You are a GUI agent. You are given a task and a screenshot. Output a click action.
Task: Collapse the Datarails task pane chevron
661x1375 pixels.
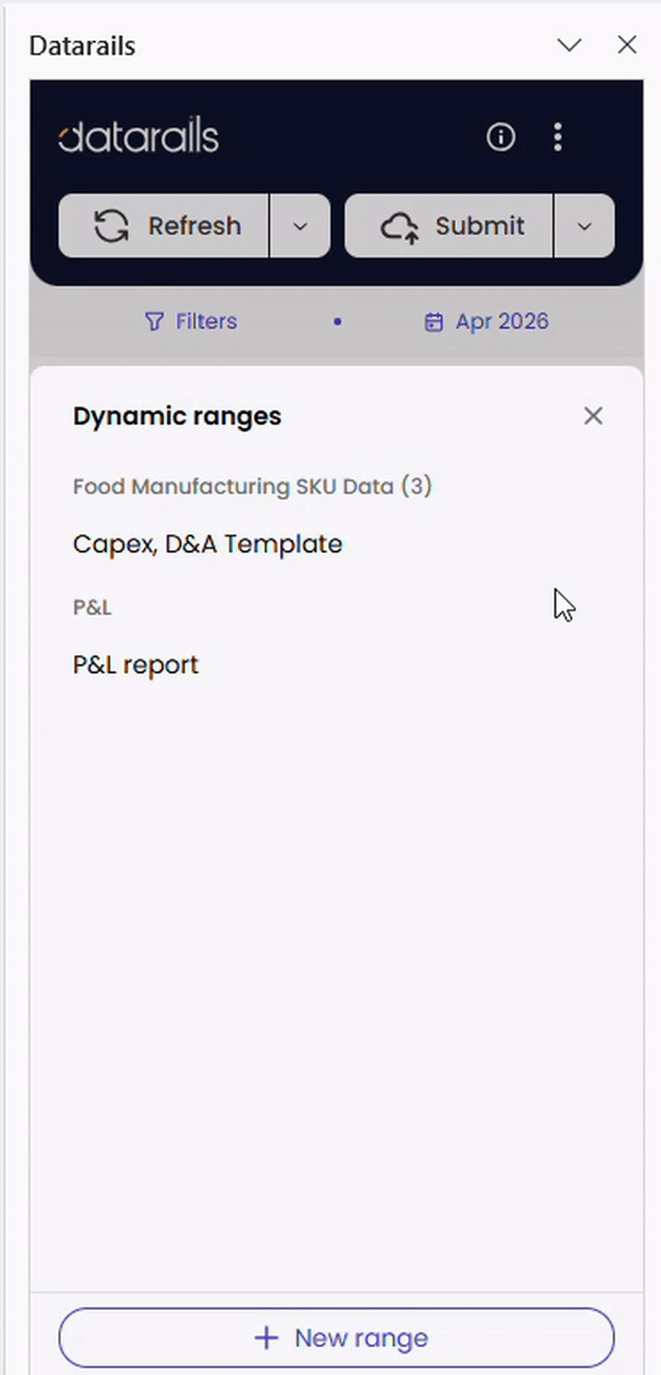click(569, 45)
